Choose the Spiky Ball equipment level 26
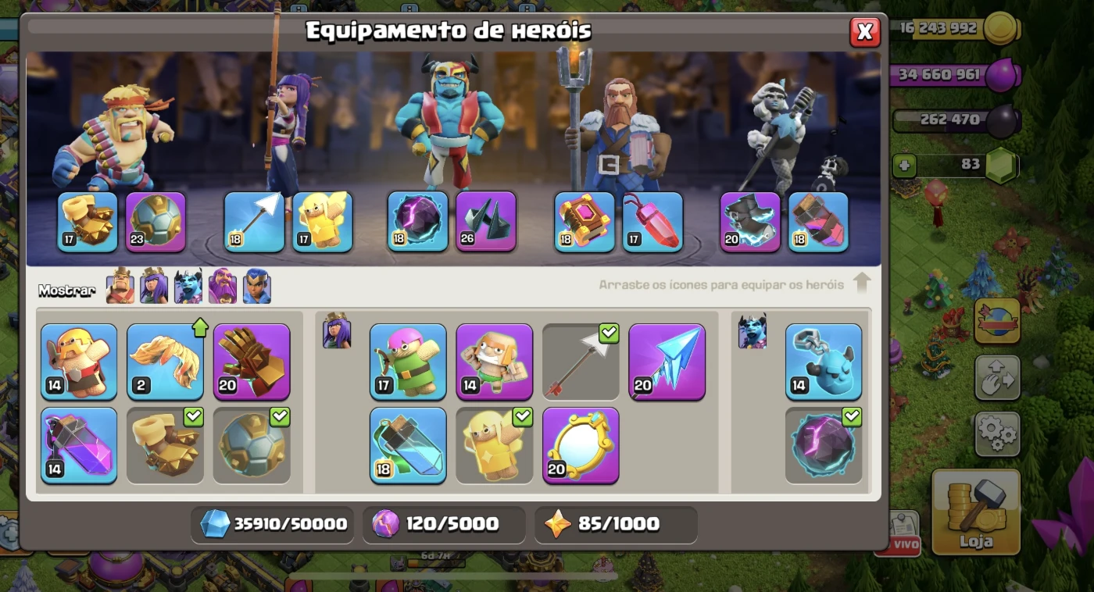Viewport: 1094px width, 592px height. coord(486,222)
